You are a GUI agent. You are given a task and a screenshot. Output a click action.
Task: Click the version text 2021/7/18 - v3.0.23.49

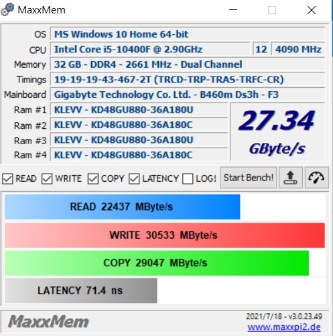284,317
